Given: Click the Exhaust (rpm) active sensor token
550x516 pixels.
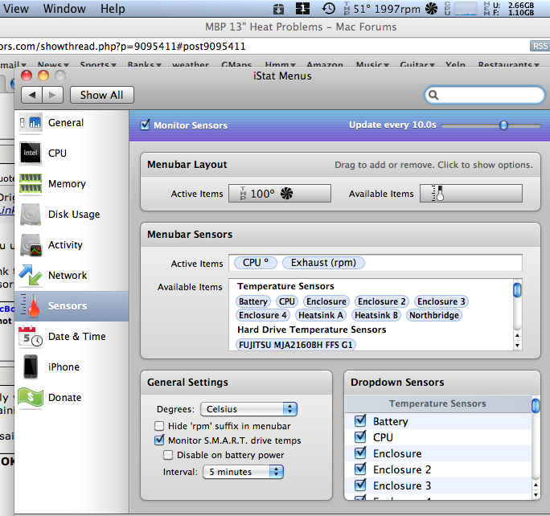Looking at the screenshot, I should (323, 263).
